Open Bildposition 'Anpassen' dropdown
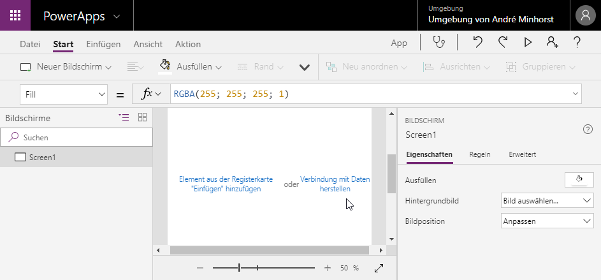This screenshot has width=601, height=280. [x=547, y=221]
